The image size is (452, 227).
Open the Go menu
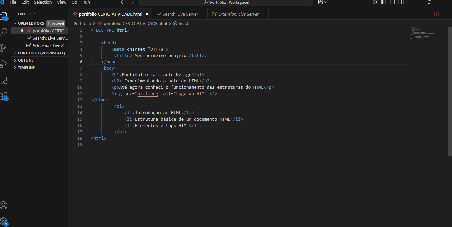[74, 2]
